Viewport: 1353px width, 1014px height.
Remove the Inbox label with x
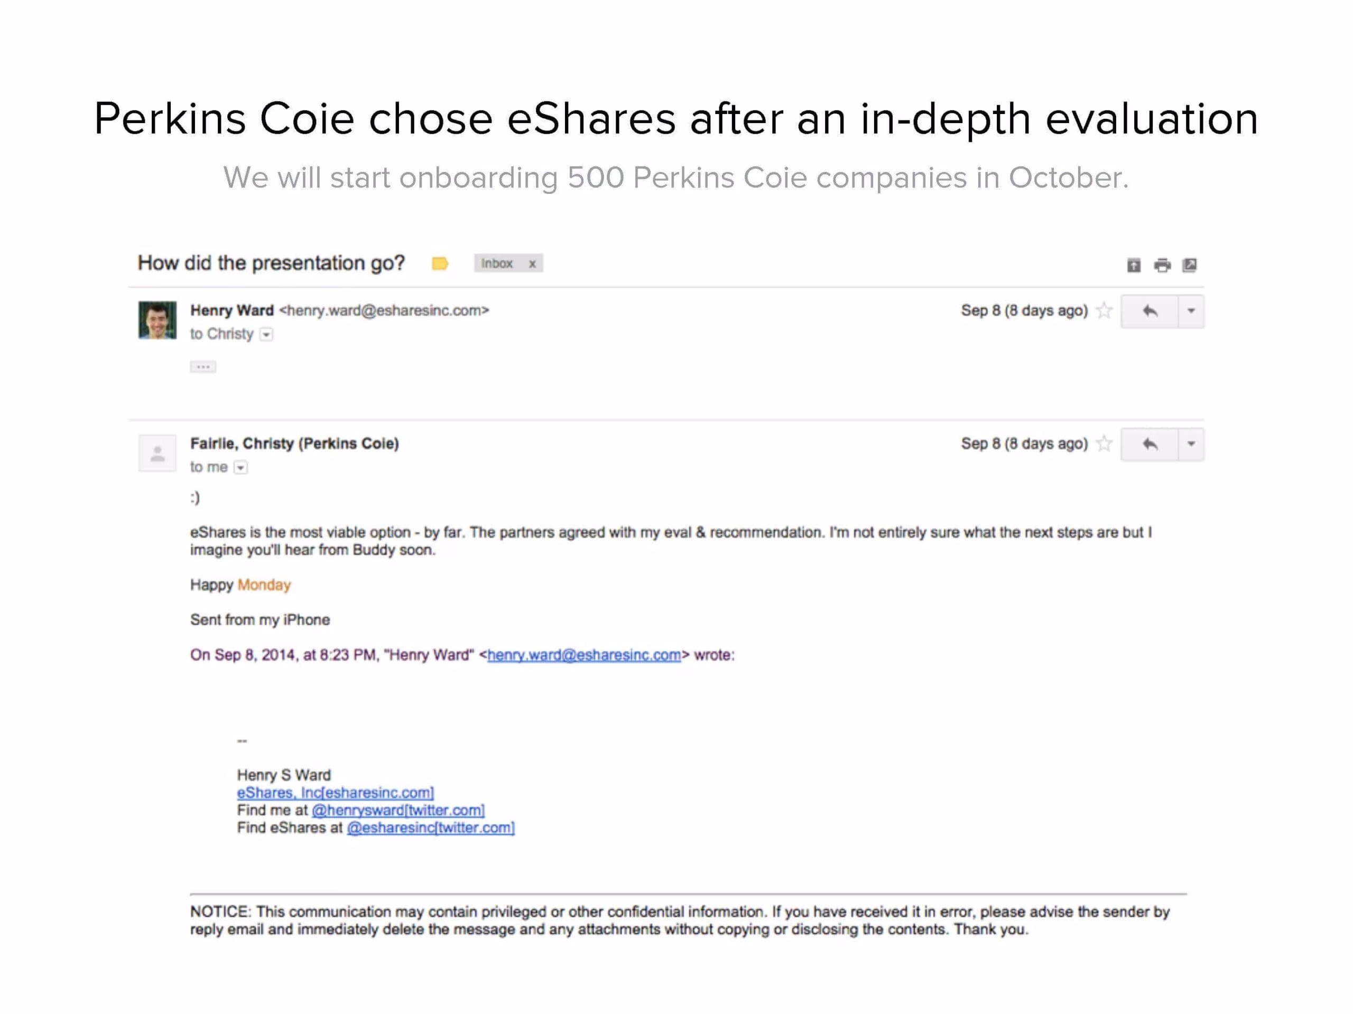(x=532, y=264)
